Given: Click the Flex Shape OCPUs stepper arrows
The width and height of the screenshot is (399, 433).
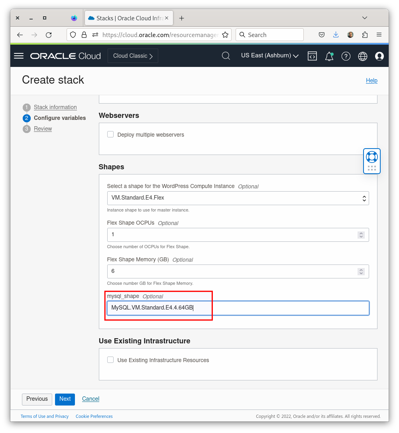Looking at the screenshot, I should point(361,235).
